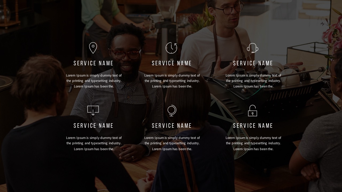Image resolution: width=342 pixels, height=192 pixels.
Task: Click Lorem Ipsum text under download screen service
Action: pyautogui.click(x=94, y=143)
